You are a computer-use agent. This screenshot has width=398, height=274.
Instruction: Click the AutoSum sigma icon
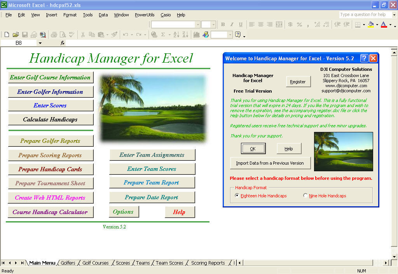(163, 35)
